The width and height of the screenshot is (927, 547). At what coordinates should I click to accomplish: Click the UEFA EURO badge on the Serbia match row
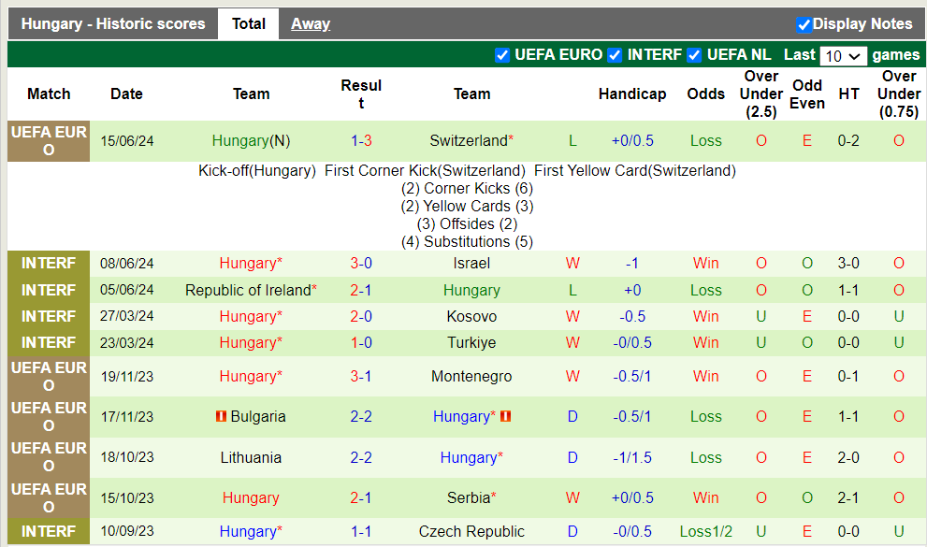click(x=48, y=497)
